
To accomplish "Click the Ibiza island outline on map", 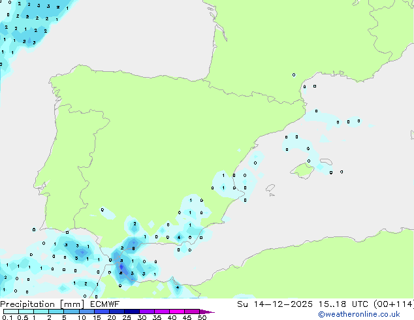I will [270, 188].
